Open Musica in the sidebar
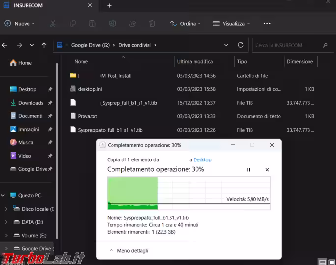Image resolution: width=336 pixels, height=265 pixels. [26, 142]
